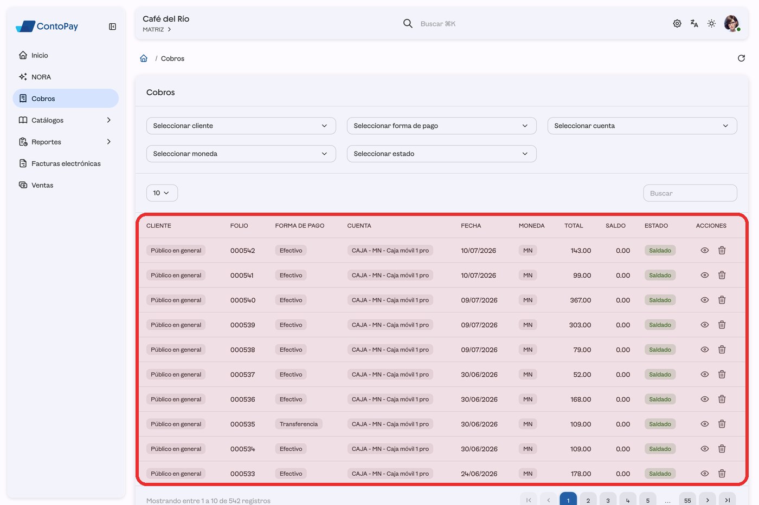The width and height of the screenshot is (759, 505).
Task: Open Facturas electrónicas in sidebar
Action: [66, 163]
